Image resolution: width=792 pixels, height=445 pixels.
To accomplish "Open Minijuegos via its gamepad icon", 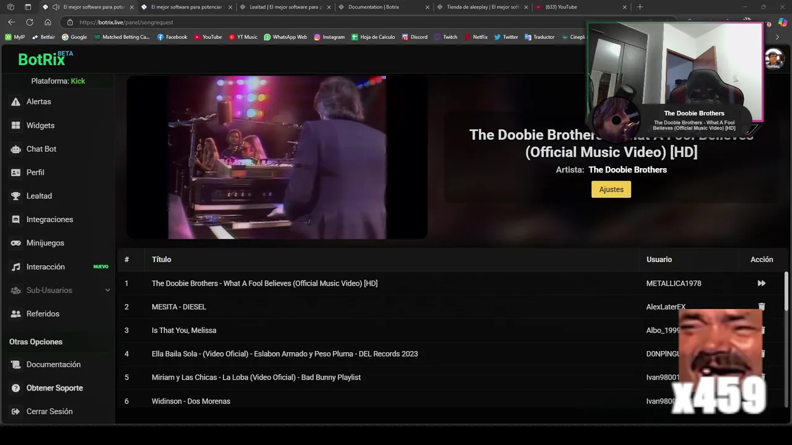I will [x=15, y=243].
